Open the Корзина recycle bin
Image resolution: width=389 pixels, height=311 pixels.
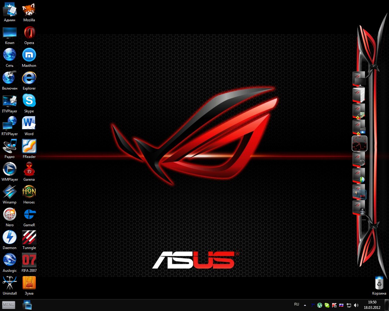[x=379, y=286]
